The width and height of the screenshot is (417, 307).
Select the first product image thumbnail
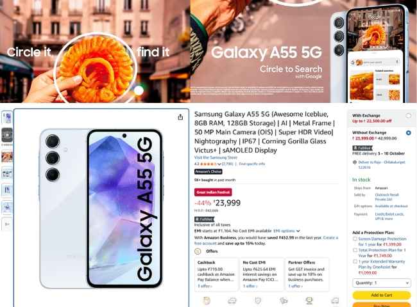pyautogui.click(x=7, y=118)
